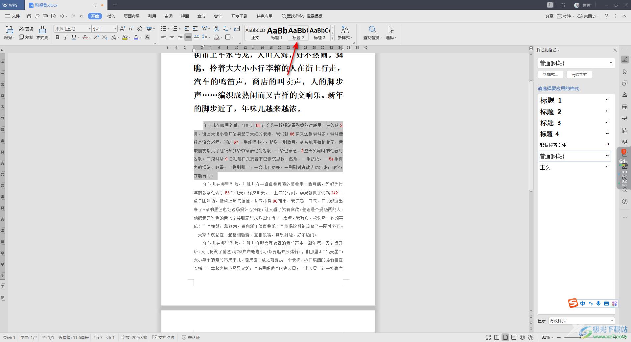Open Find and Replace (查找替换)
The image size is (631, 342).
click(372, 33)
